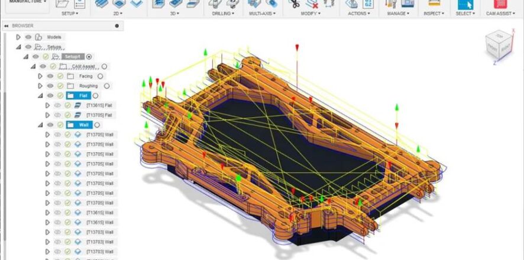Click the red CAM Assist toolbar icon
This screenshot has height=260, width=524.
500,4
